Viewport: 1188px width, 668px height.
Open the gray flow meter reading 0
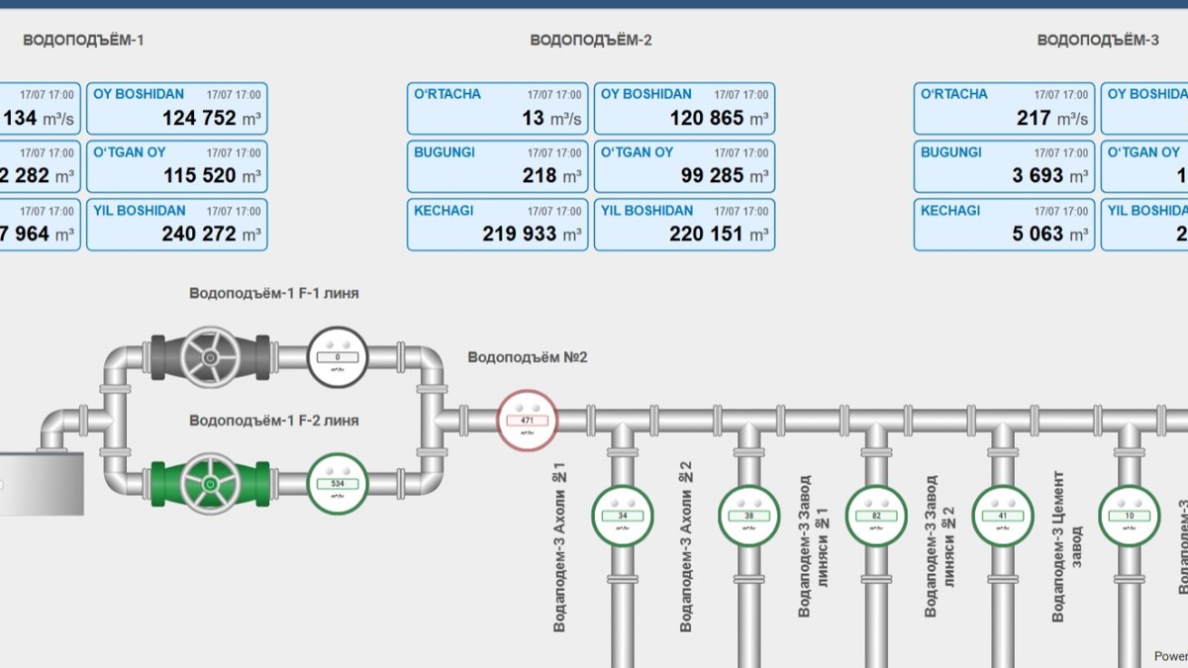pos(338,356)
